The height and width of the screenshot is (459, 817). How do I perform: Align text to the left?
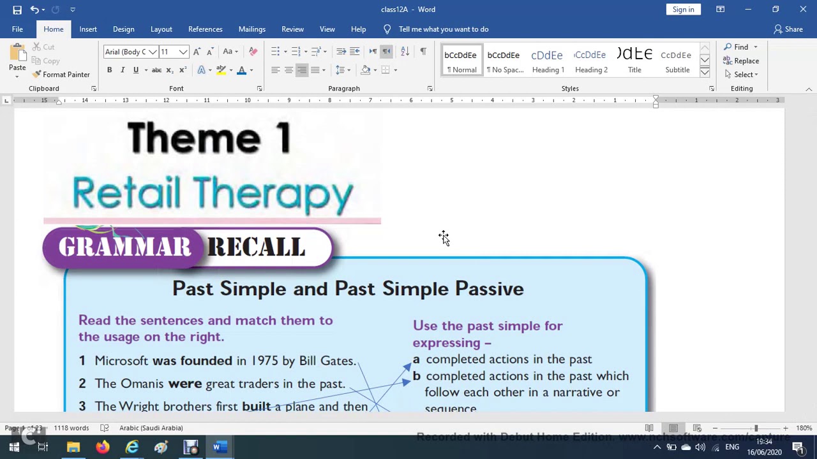pos(275,70)
